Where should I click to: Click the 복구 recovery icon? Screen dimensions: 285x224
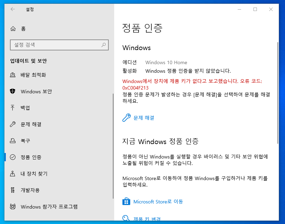13,141
